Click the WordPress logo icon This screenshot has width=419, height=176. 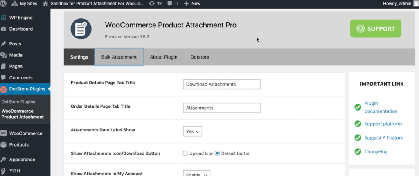3,3
